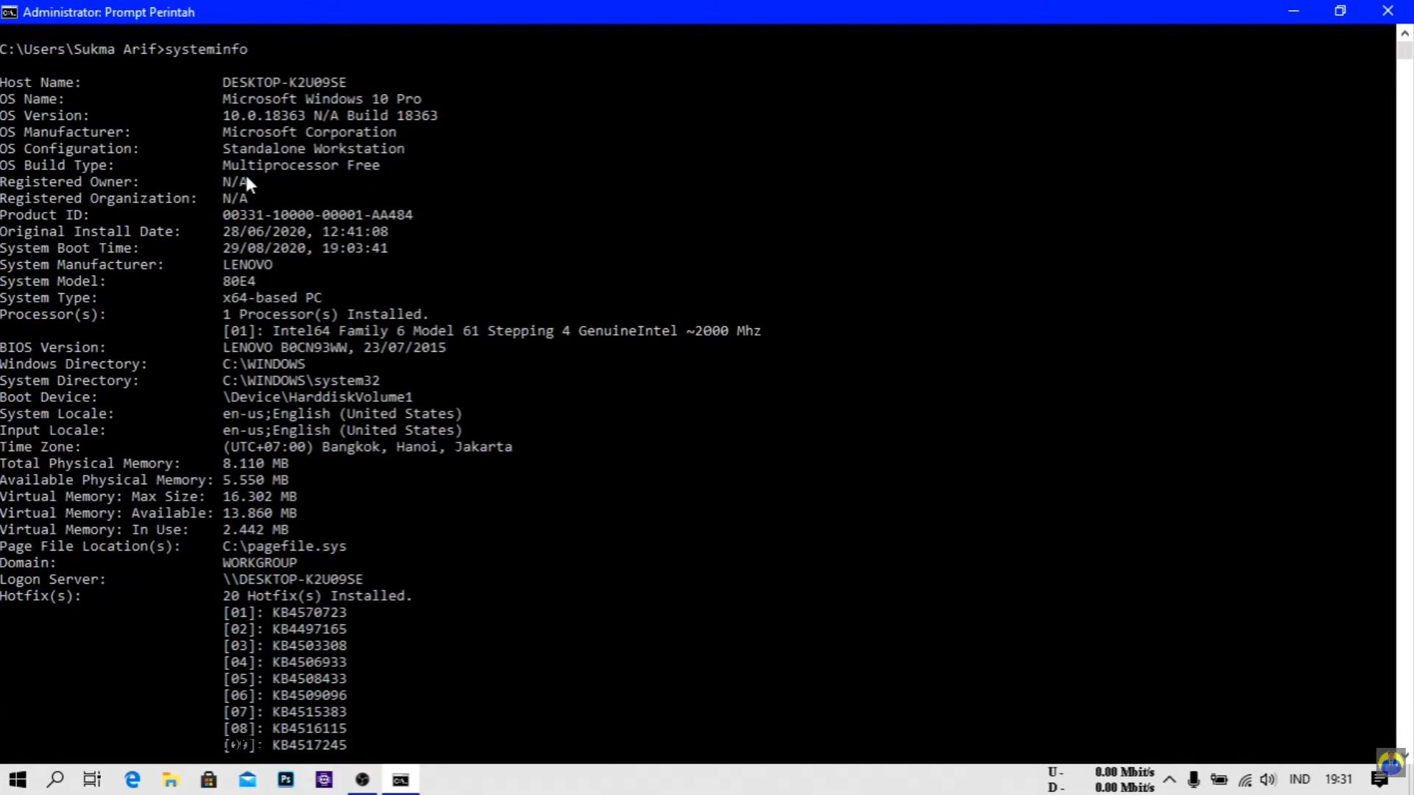Launch Photoshop from the taskbar

286,780
